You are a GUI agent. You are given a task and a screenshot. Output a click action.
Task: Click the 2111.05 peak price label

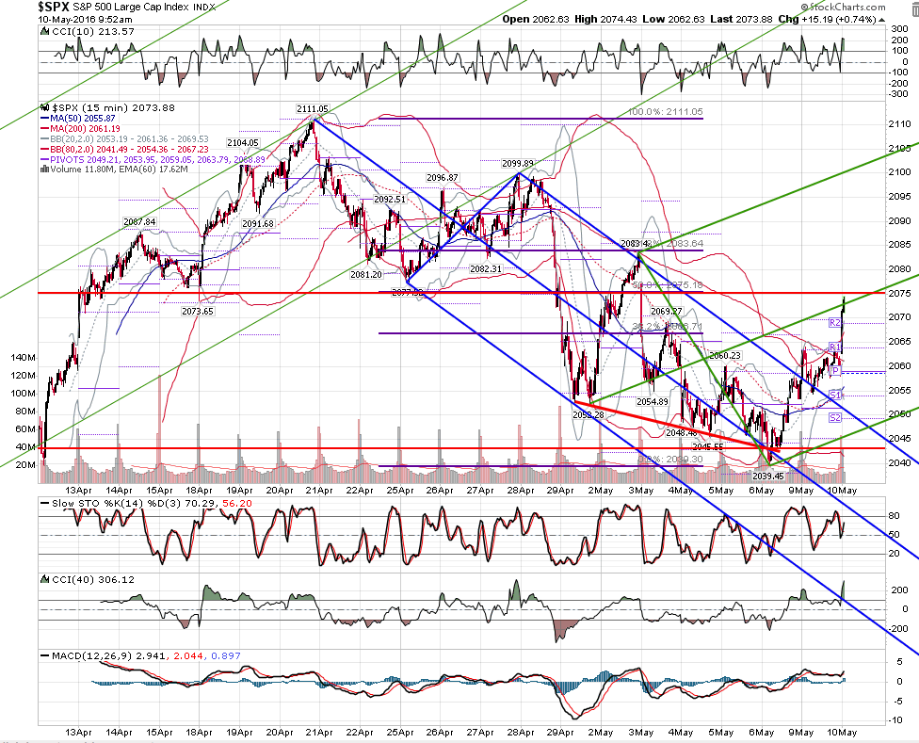click(x=313, y=109)
